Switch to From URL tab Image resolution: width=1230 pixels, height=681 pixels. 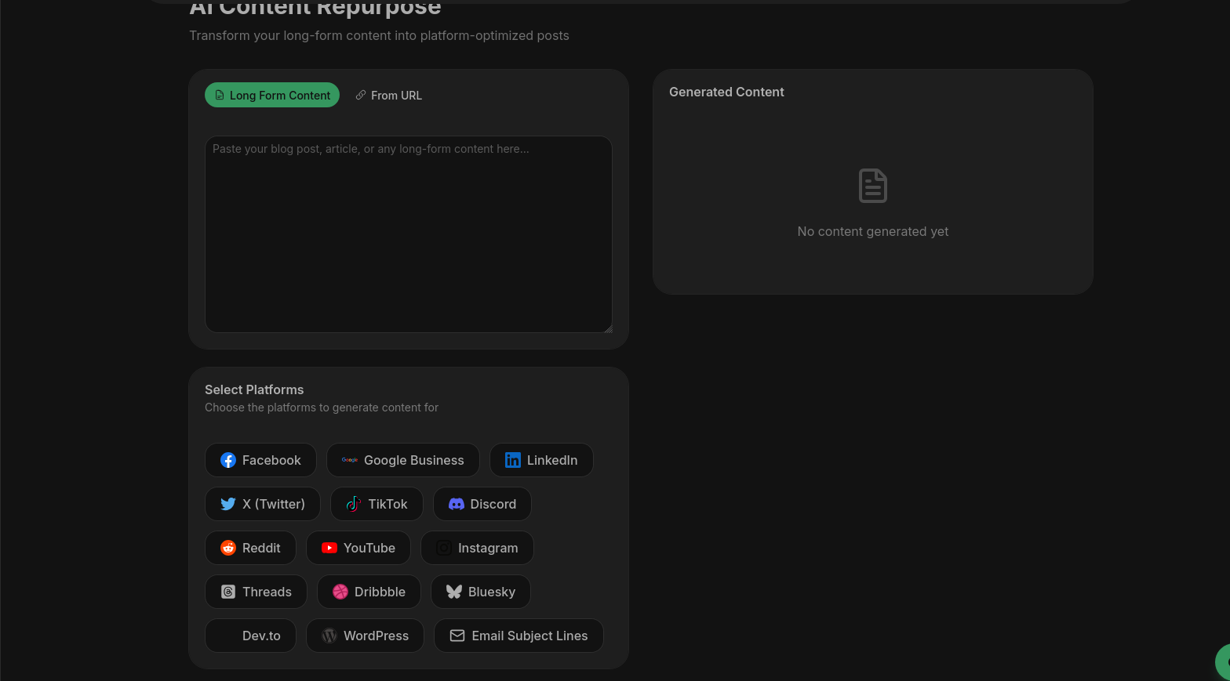click(x=388, y=95)
